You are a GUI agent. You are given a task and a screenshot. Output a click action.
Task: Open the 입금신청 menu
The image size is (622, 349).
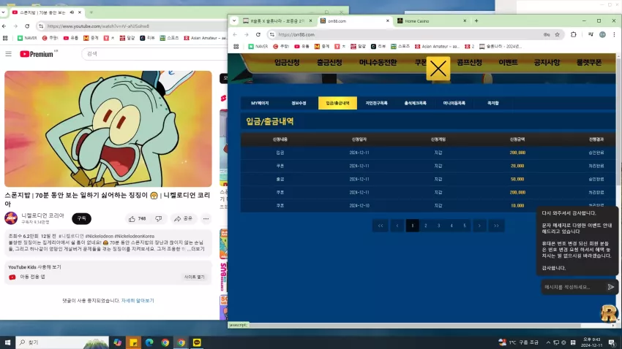coord(287,63)
